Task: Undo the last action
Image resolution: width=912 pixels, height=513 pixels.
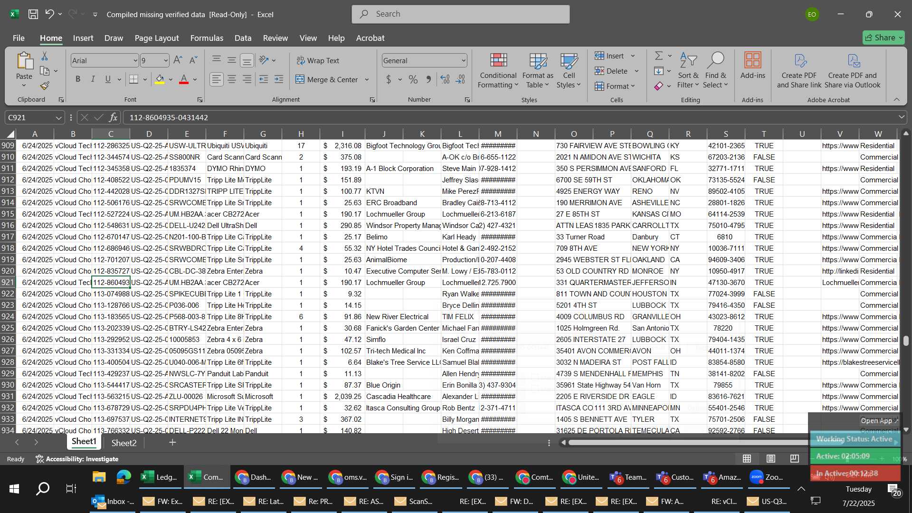Action: click(49, 14)
